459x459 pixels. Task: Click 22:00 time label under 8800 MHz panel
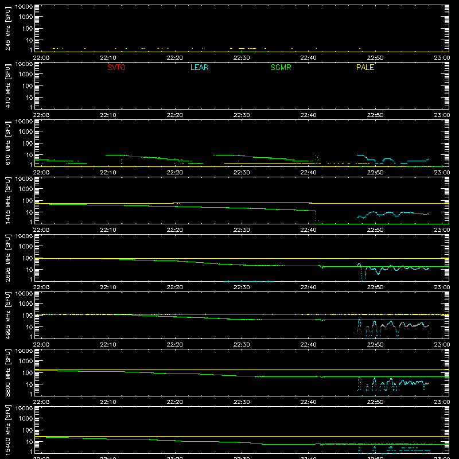41,402
